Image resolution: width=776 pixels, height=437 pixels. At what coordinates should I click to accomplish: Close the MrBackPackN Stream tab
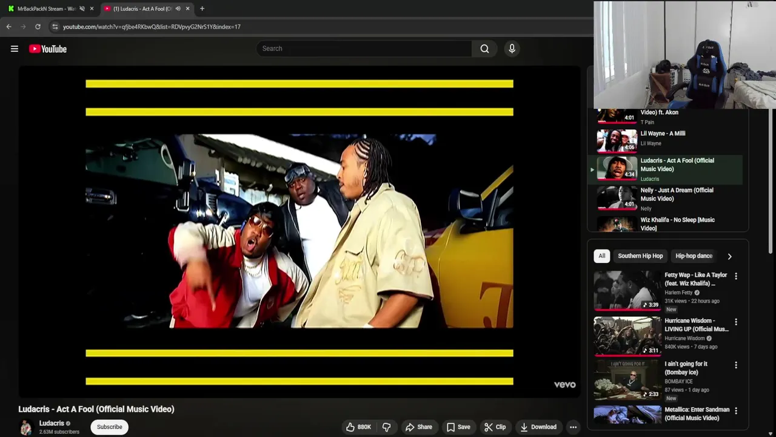[92, 8]
